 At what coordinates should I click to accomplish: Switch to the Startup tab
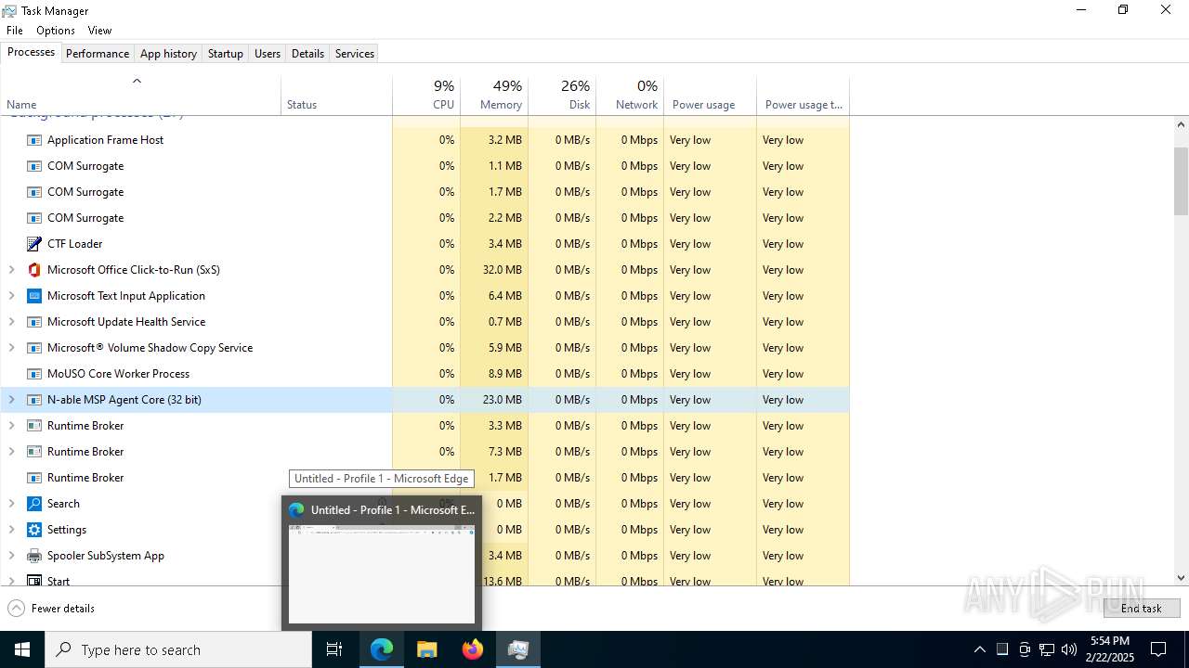pos(226,54)
